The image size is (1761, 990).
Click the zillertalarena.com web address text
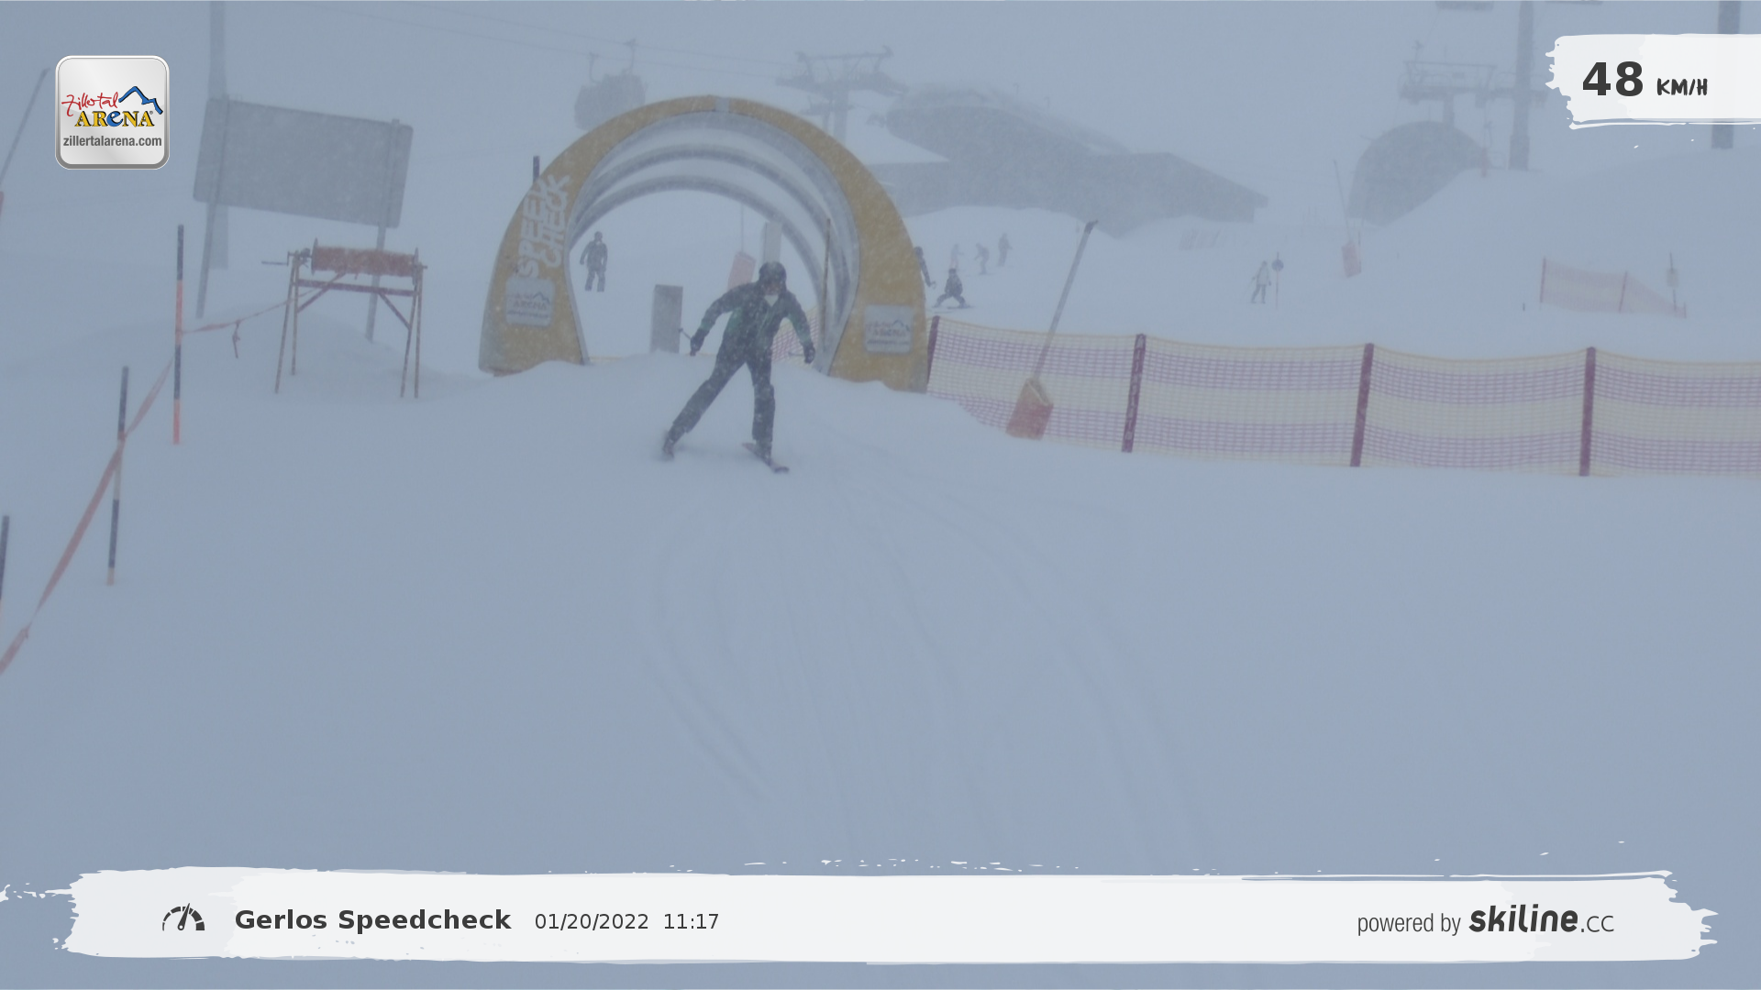click(112, 141)
